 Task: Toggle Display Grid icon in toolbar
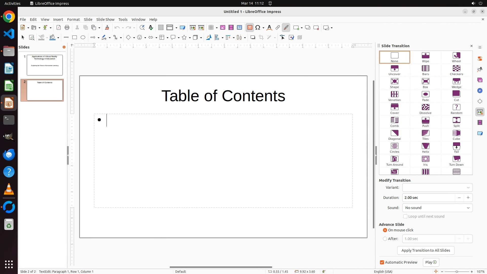pos(161,28)
